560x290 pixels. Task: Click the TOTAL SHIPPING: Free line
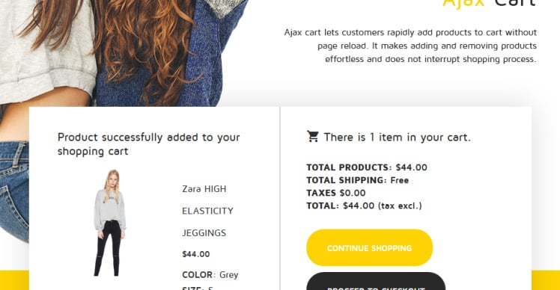[358, 180]
